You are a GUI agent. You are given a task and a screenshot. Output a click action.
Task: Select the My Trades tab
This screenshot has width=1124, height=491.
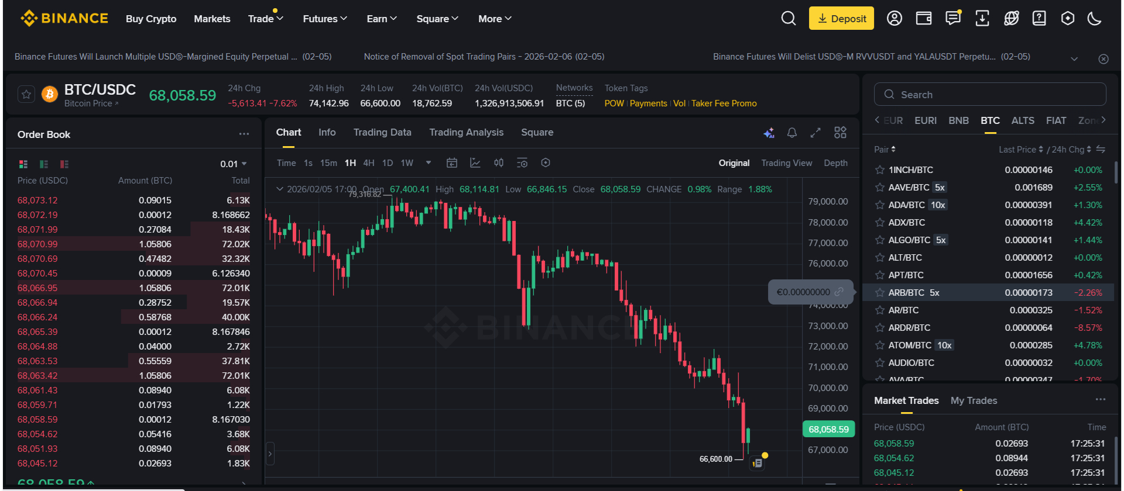(974, 400)
